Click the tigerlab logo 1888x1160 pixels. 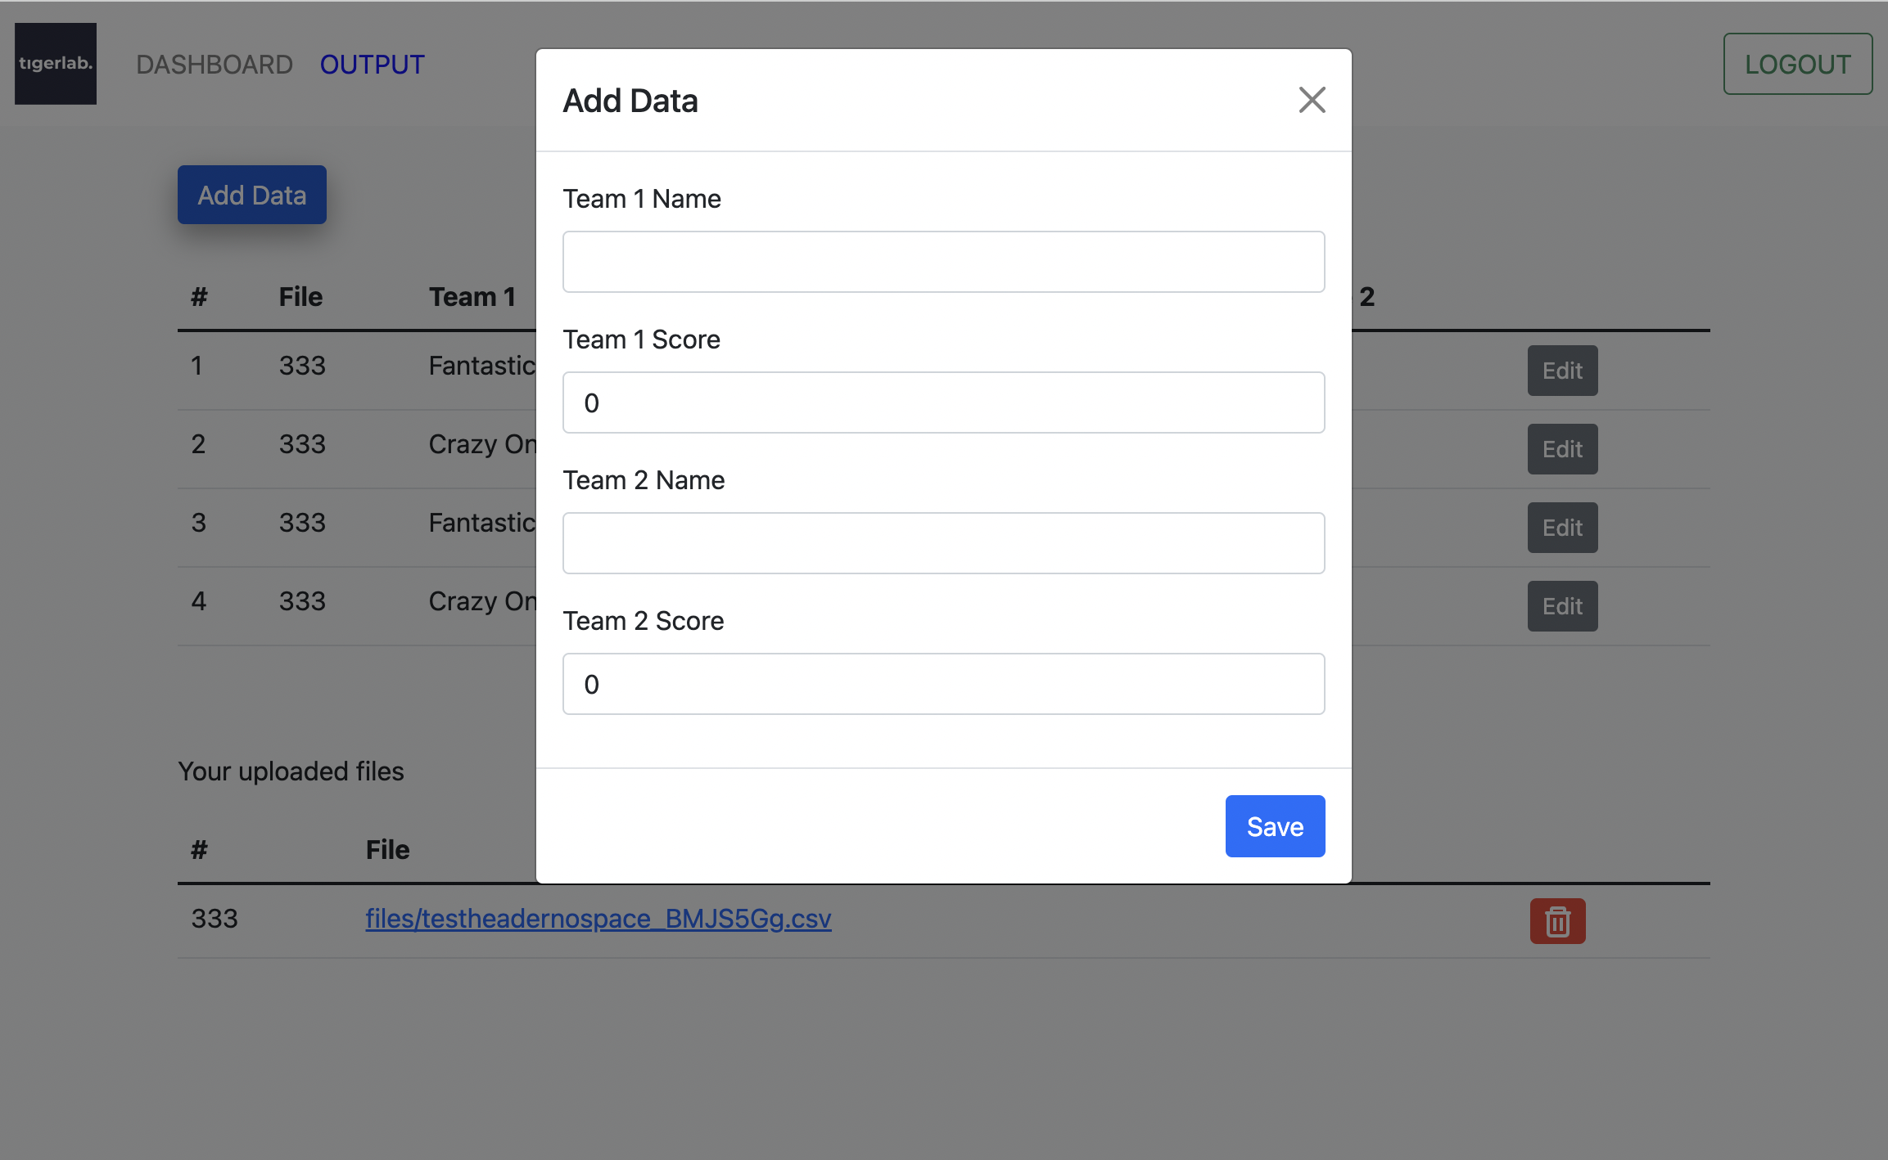[x=55, y=64]
